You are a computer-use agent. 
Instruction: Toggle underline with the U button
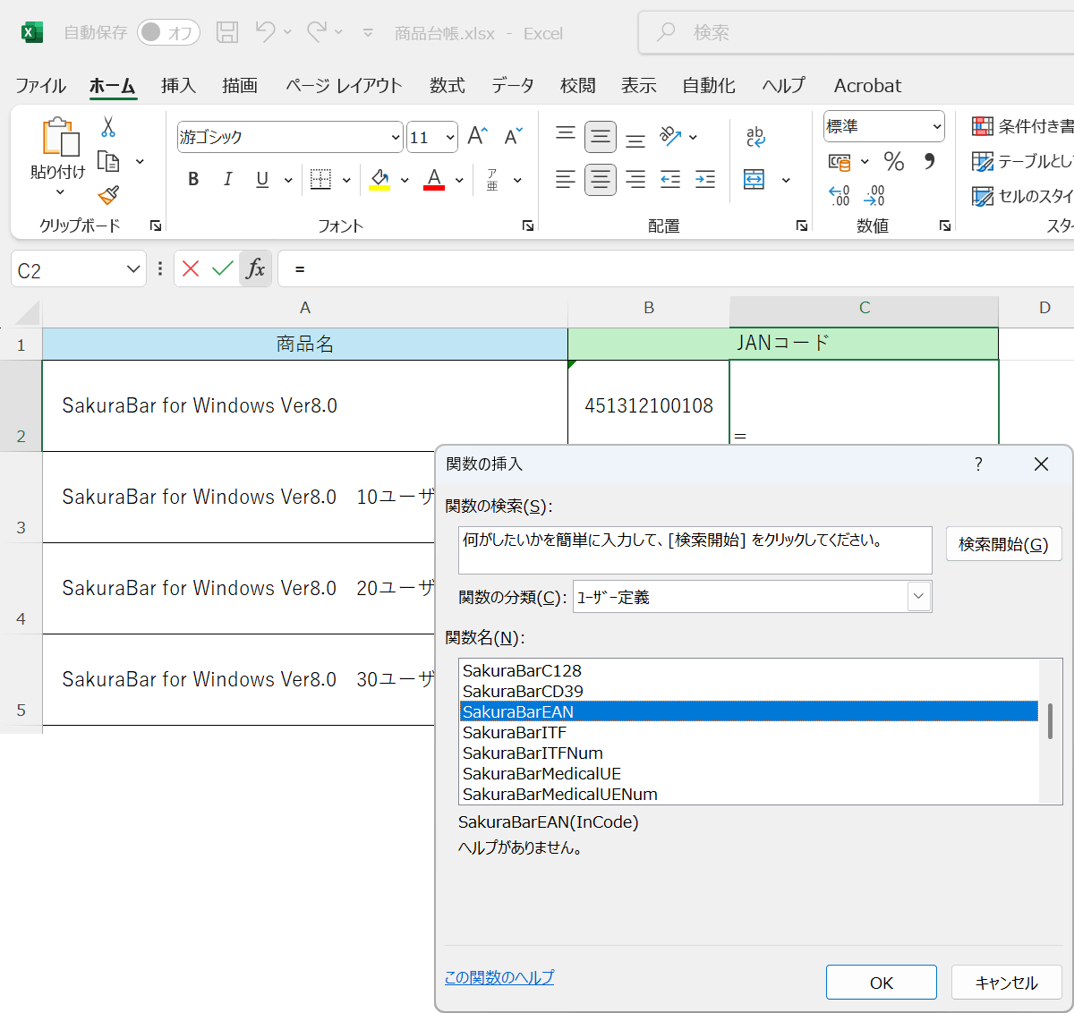click(260, 179)
